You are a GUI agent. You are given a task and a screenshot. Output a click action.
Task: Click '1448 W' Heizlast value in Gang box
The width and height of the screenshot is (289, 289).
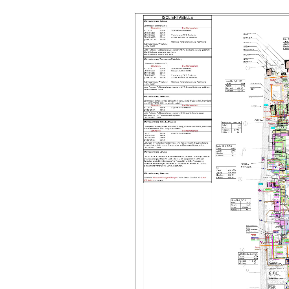[253, 261]
